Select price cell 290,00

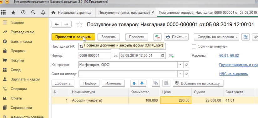pyautogui.click(x=176, y=100)
